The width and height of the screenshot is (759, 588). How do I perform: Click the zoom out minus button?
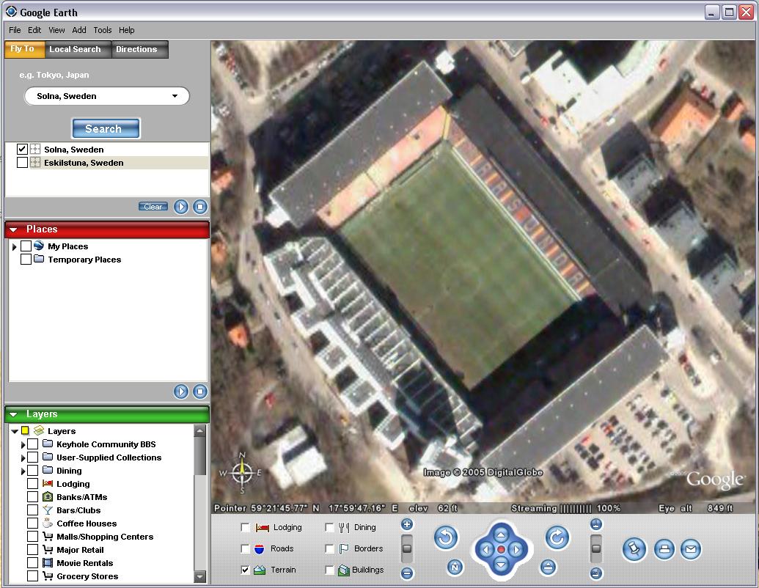pyautogui.click(x=407, y=573)
